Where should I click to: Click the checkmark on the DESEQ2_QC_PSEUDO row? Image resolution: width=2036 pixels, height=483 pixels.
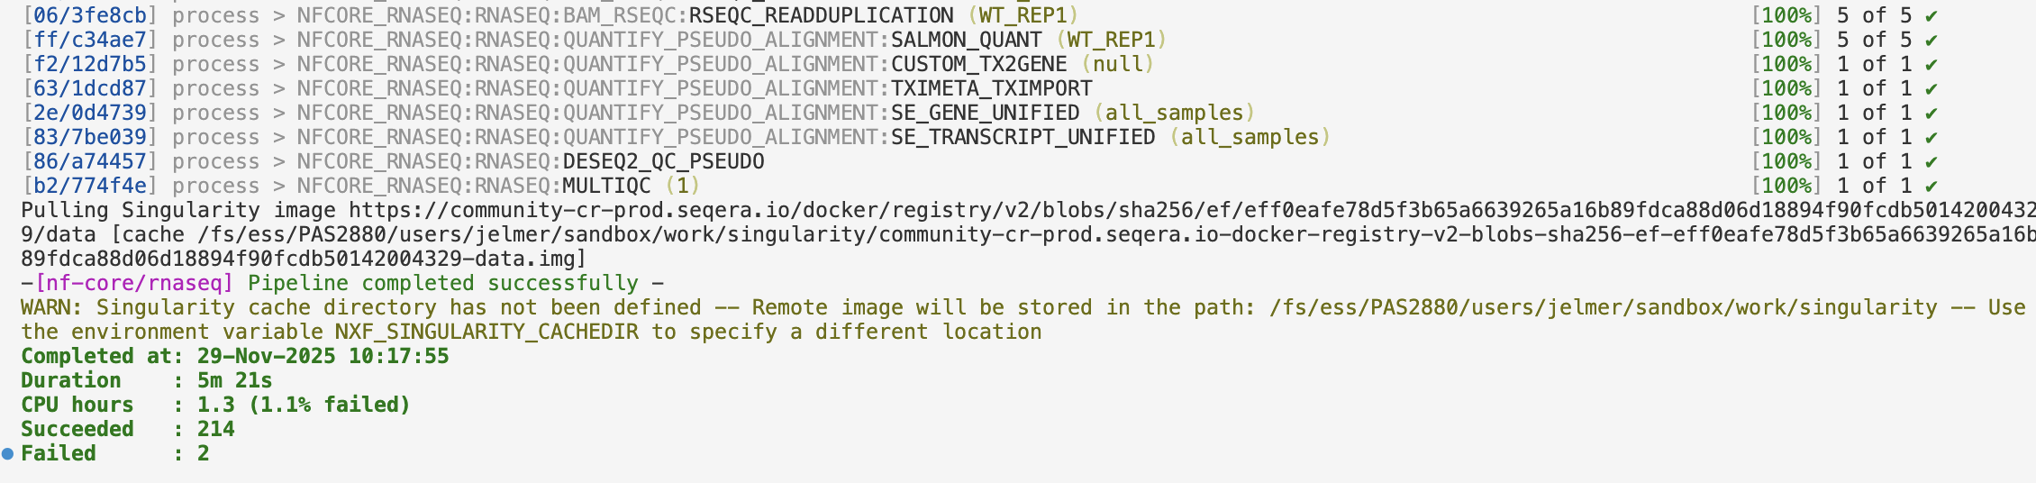click(1931, 162)
